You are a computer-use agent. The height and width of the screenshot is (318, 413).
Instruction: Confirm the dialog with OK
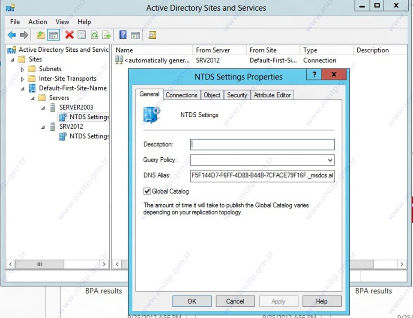pos(192,301)
